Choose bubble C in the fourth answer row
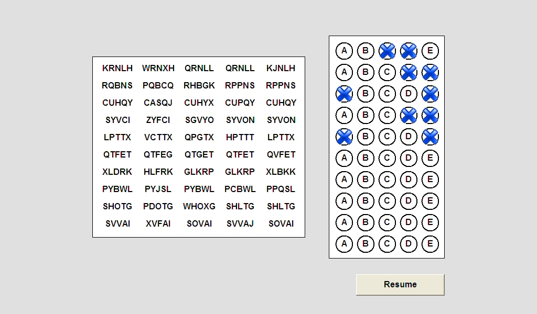Screen dimensions: 537x314 click(x=387, y=115)
